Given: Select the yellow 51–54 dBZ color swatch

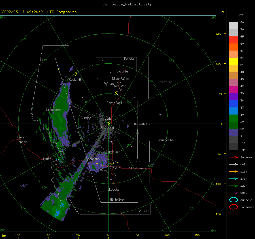Looking at the screenshot, I should 233,61.
